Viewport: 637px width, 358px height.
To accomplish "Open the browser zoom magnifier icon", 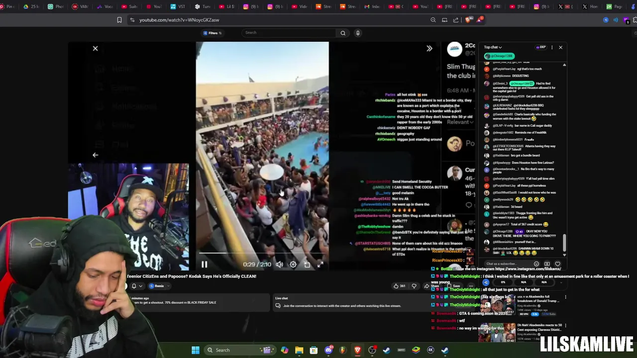I will tap(433, 20).
